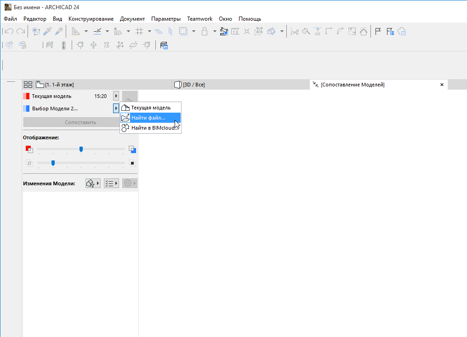Click the house home story icon
Viewport: 467px width, 337px height.
click(364, 31)
